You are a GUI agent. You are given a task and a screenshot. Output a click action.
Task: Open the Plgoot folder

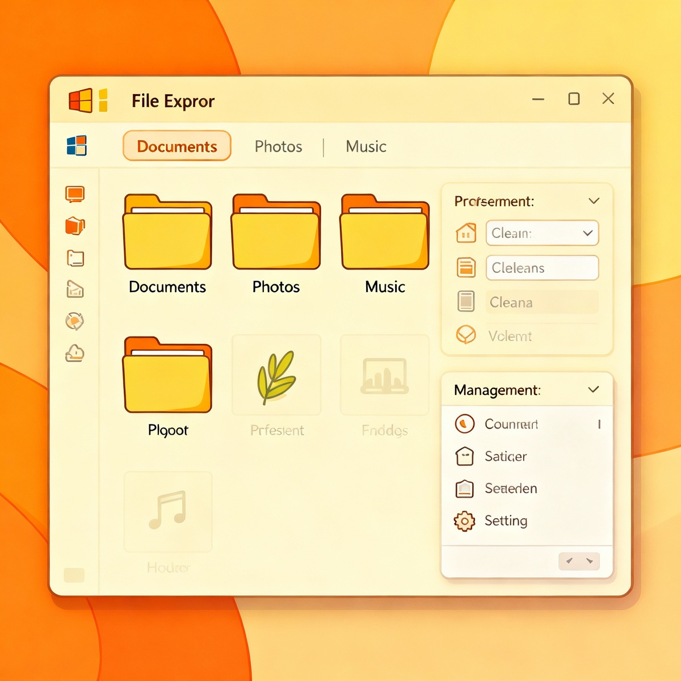(x=167, y=375)
